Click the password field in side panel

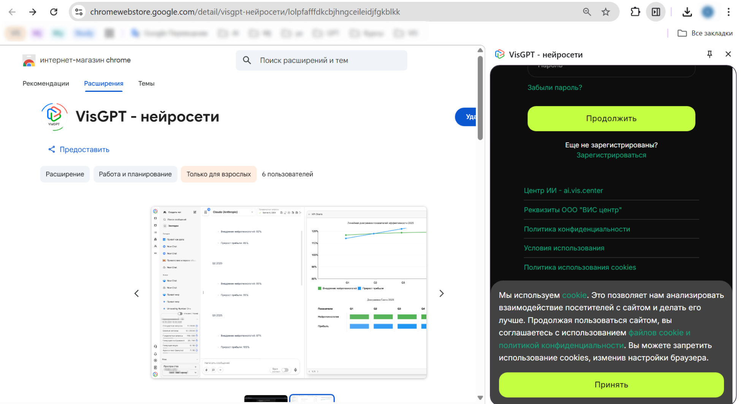coord(611,71)
